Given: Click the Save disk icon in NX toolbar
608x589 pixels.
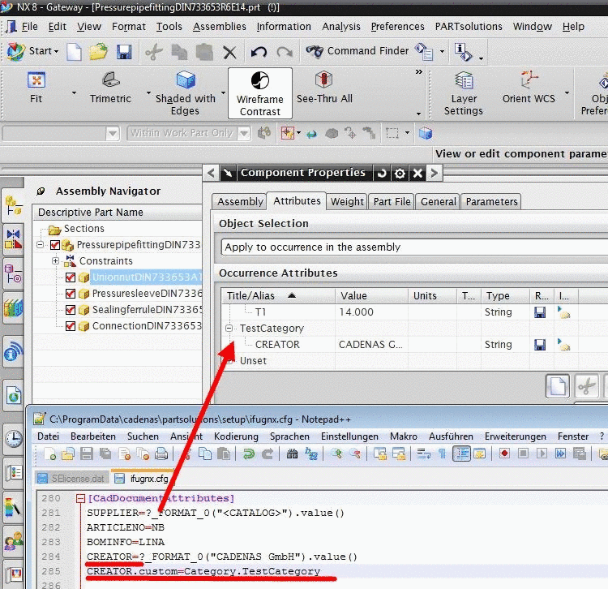Looking at the screenshot, I should pos(124,52).
